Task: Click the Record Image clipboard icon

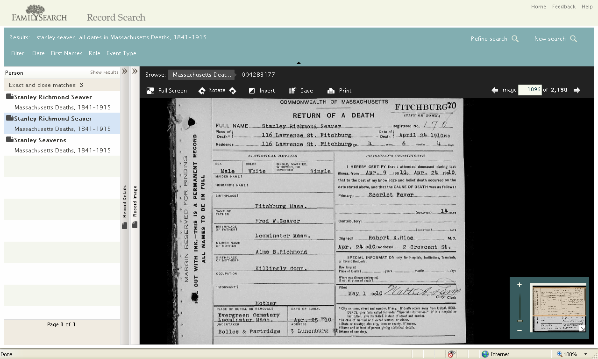Action: coord(135,225)
